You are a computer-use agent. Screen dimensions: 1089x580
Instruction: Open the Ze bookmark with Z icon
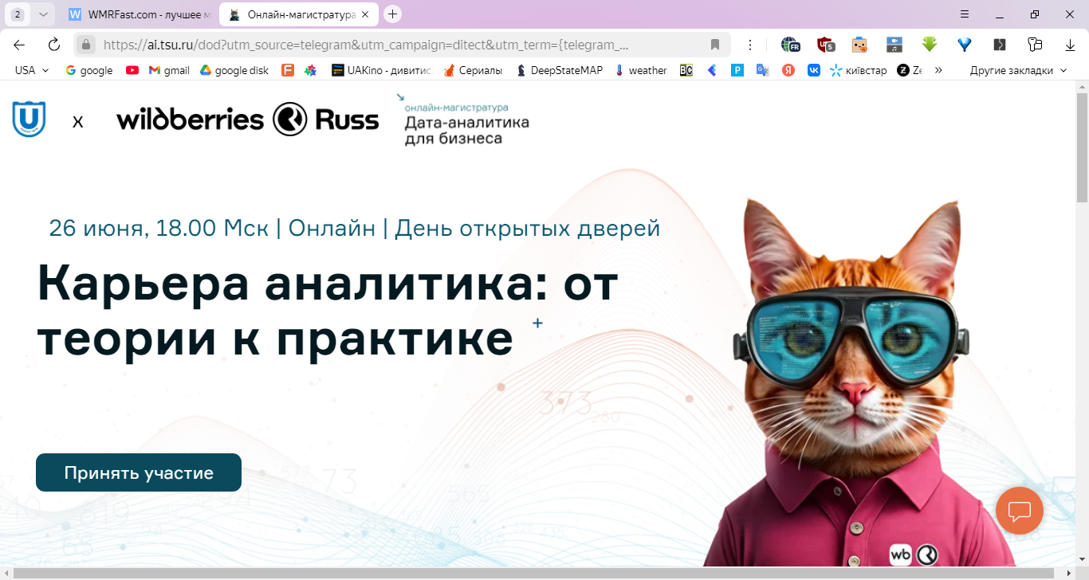click(x=910, y=70)
